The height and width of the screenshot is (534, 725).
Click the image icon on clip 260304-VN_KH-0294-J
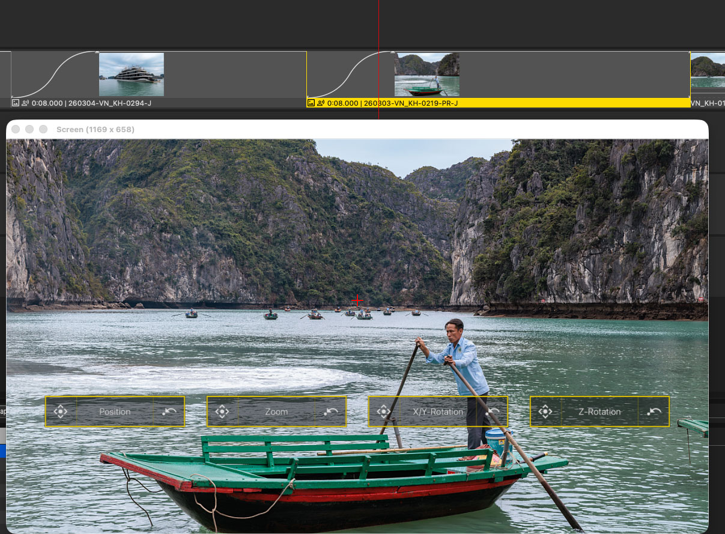click(x=16, y=103)
